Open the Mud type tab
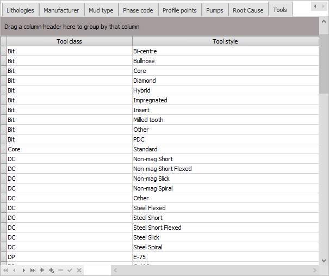The image size is (329, 276). pos(101,10)
